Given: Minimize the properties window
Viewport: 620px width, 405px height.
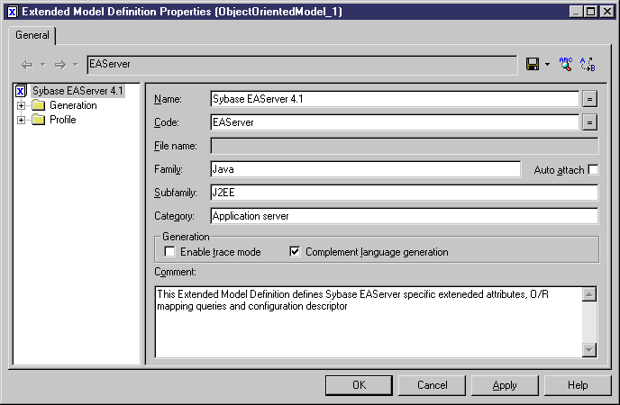Looking at the screenshot, I should tap(576, 12).
